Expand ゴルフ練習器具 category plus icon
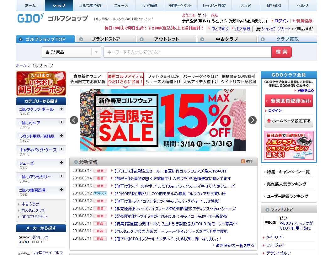The width and height of the screenshot is (330, 255). pyautogui.click(x=61, y=189)
